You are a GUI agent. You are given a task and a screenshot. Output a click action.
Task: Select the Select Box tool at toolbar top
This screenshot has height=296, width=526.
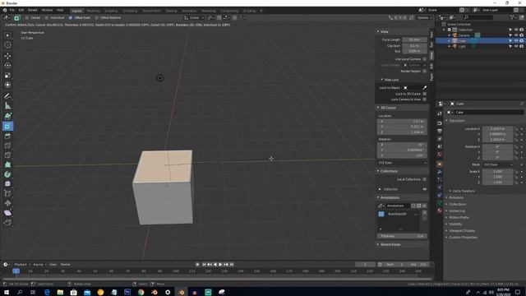click(x=7, y=35)
